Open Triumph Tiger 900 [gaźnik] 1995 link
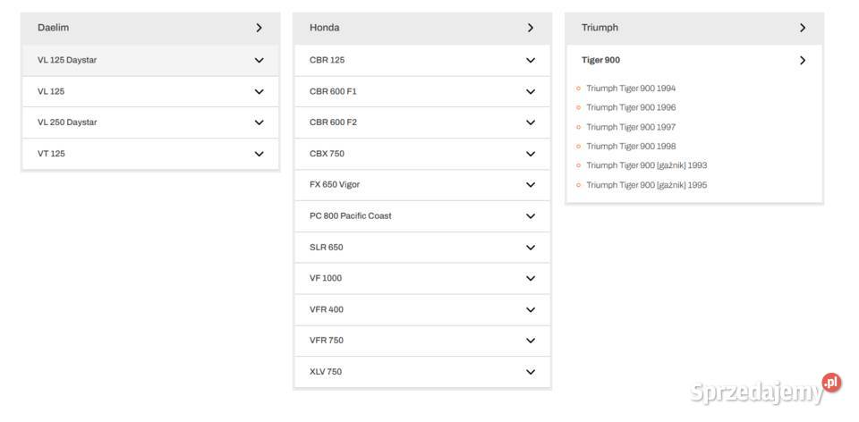This screenshot has height=422, width=859. coord(646,185)
